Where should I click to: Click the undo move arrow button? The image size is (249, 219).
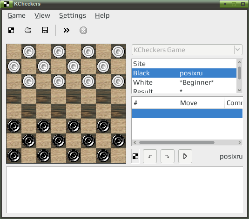coord(150,156)
